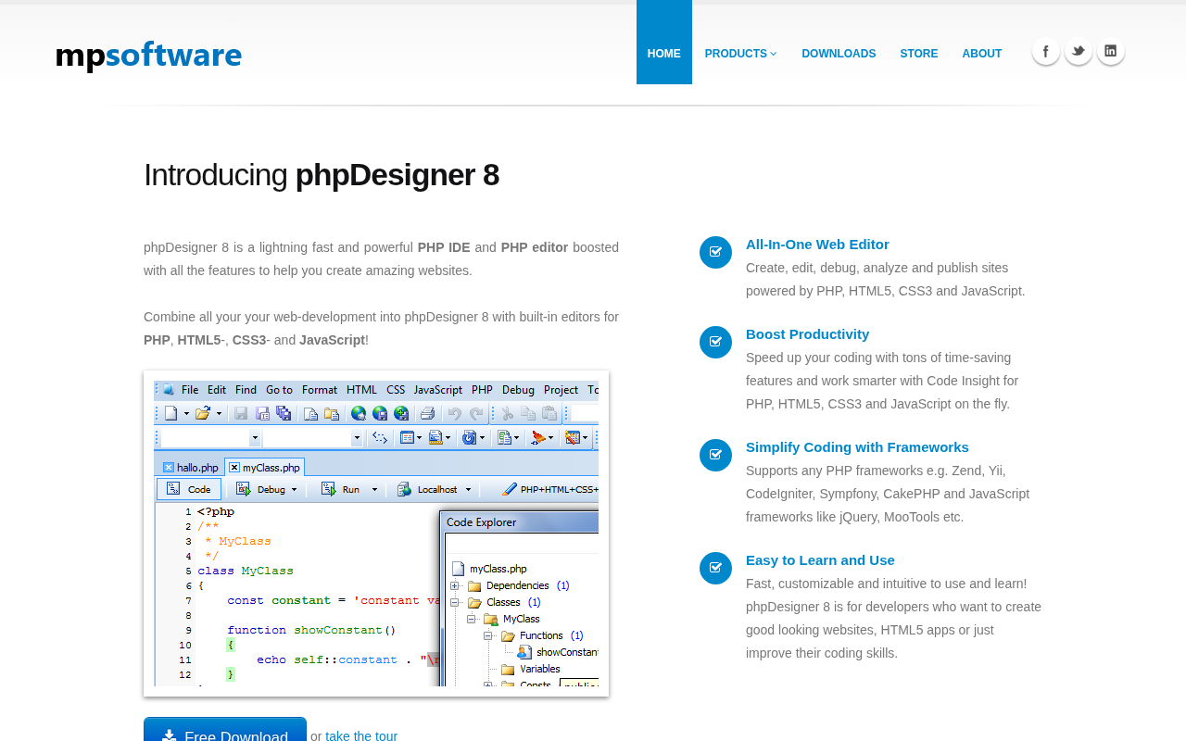Open the DOWNLOADS menu item
This screenshot has height=741, width=1186.
click(839, 54)
